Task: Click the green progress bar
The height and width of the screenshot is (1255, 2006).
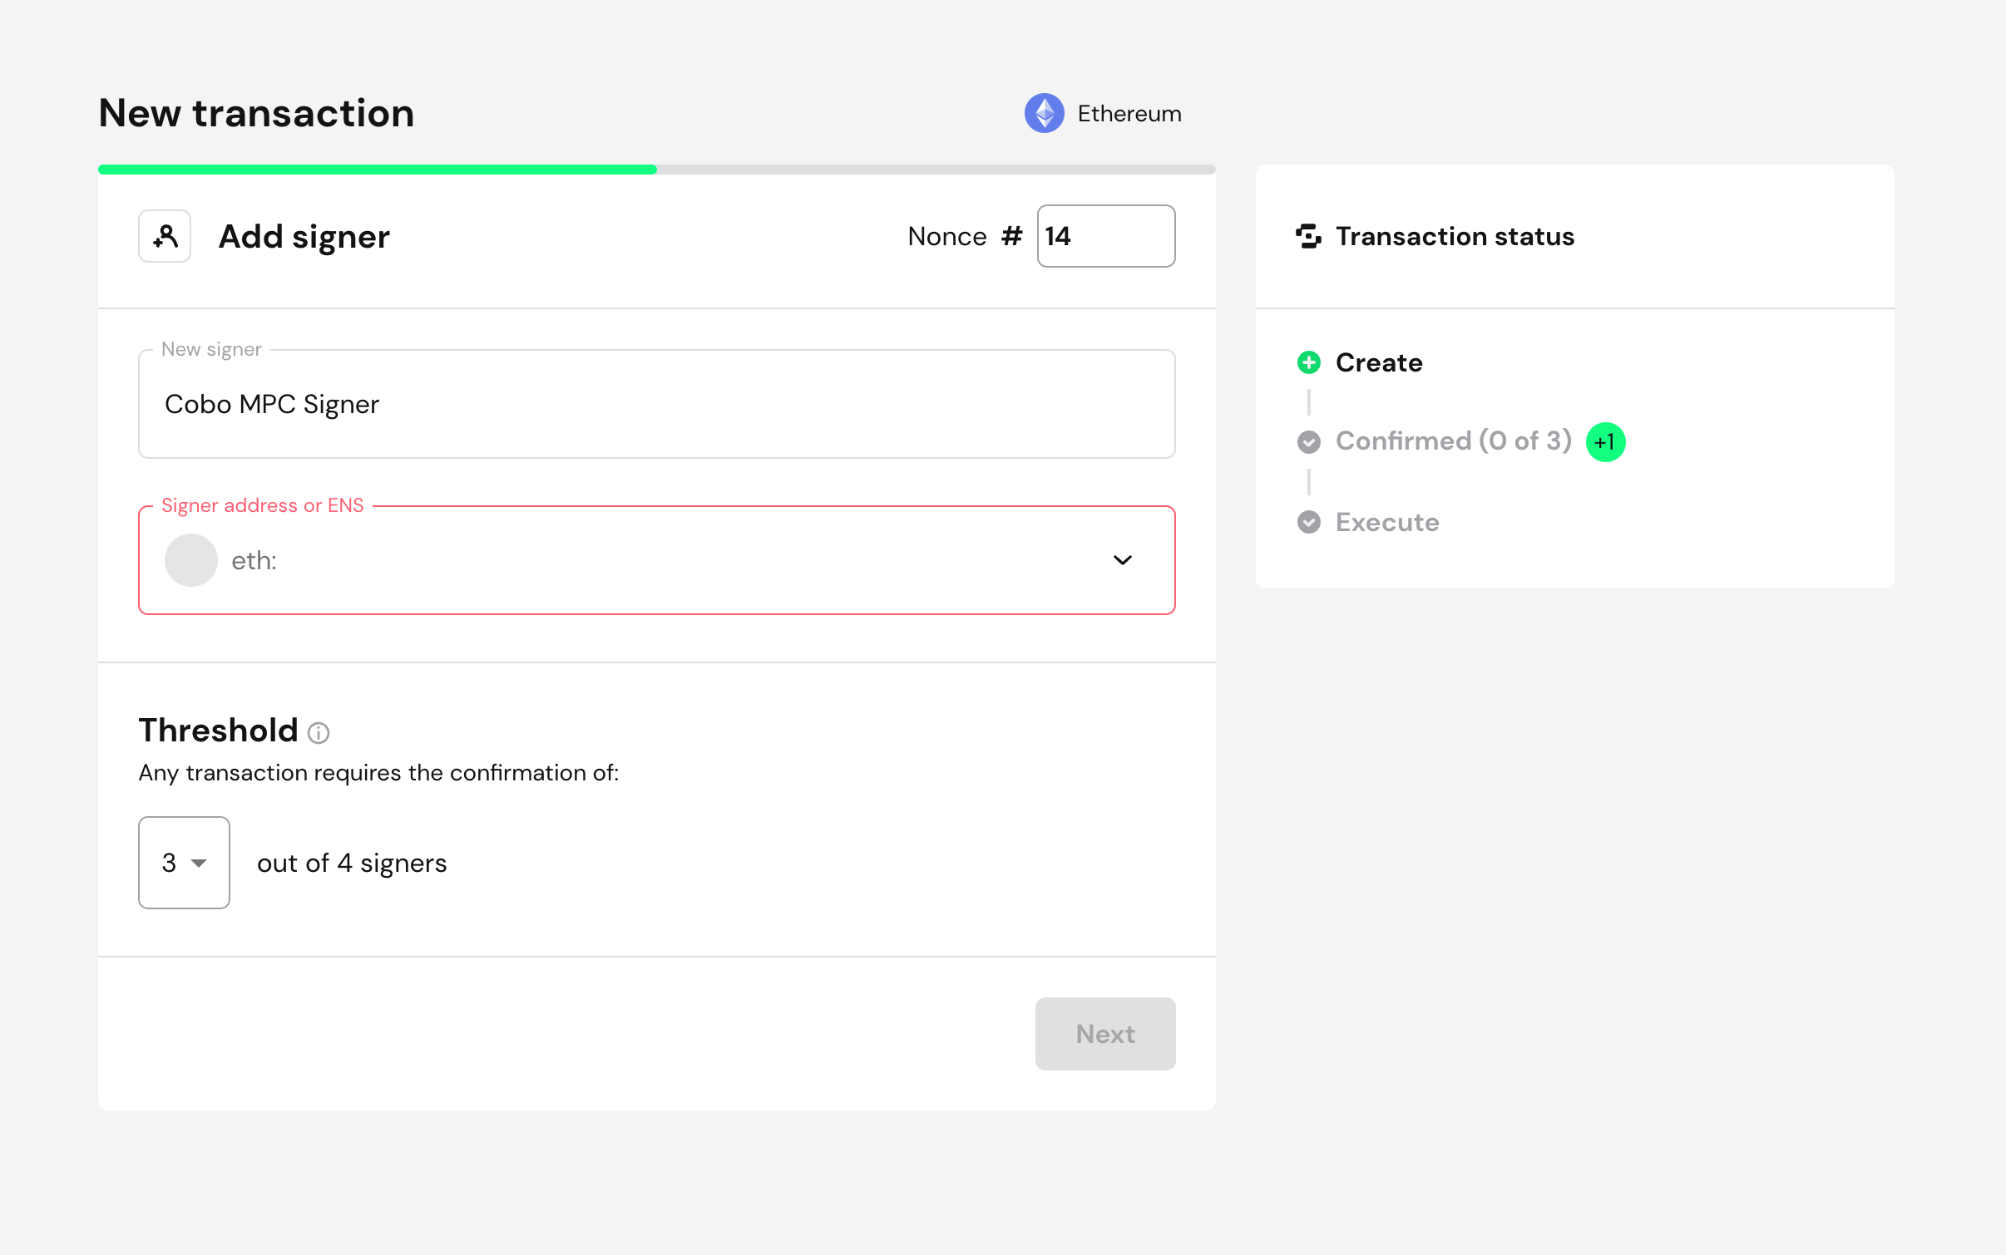Action: click(377, 170)
